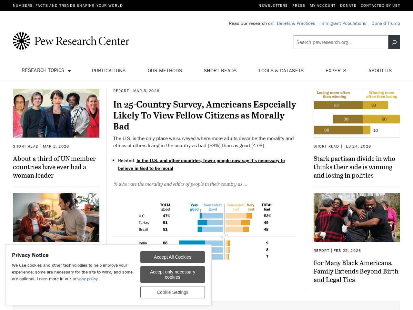
Task: Go to Short Reads section
Action: 220,71
